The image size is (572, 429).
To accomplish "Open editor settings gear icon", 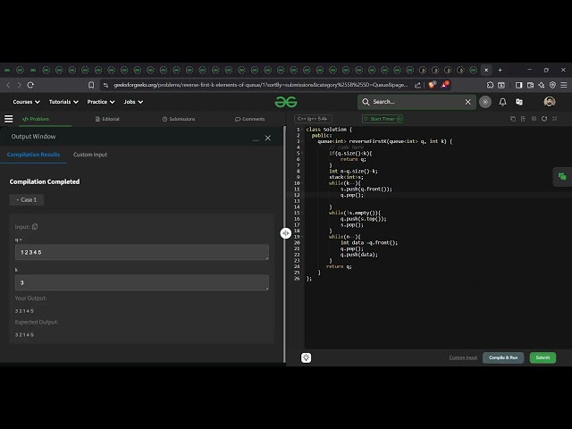I will pos(534,119).
